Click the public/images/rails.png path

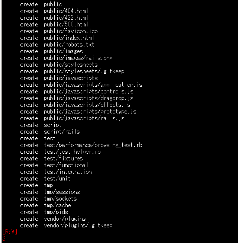78,58
